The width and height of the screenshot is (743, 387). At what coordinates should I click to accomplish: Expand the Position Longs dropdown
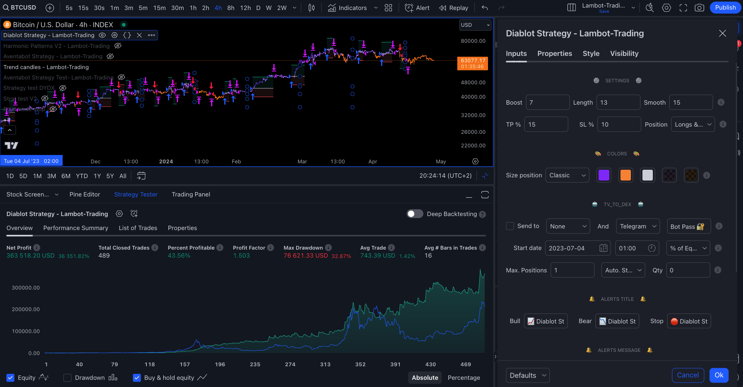point(693,125)
